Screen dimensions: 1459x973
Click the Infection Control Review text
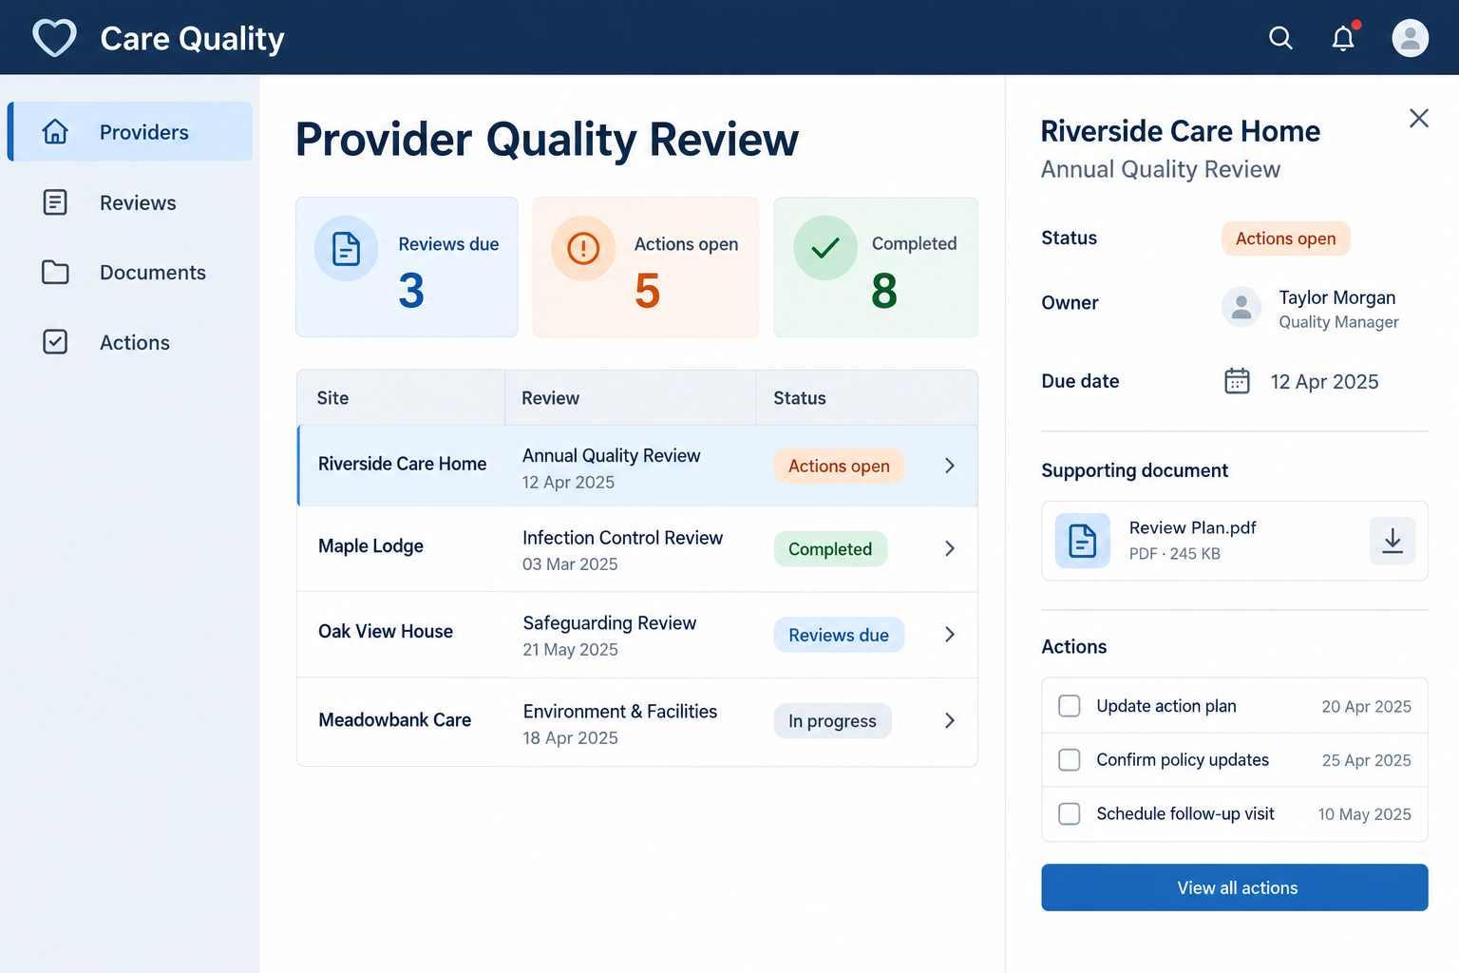point(623,538)
